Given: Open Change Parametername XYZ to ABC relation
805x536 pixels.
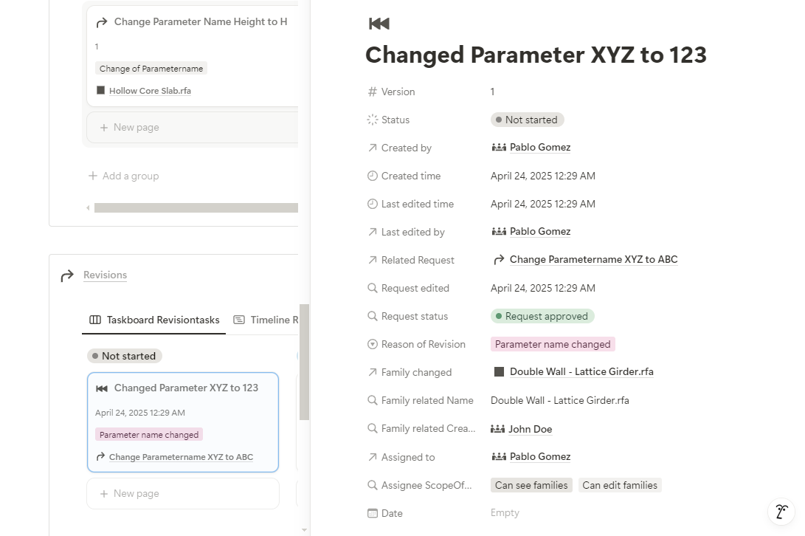Looking at the screenshot, I should 593,260.
